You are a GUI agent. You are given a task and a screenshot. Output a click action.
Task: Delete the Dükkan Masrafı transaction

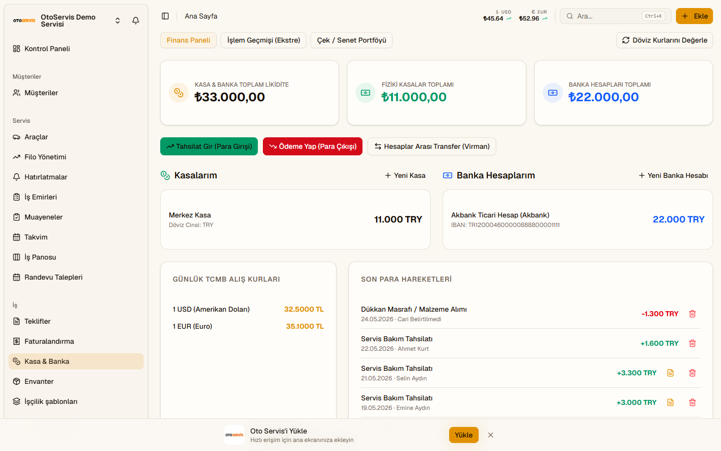coord(692,314)
